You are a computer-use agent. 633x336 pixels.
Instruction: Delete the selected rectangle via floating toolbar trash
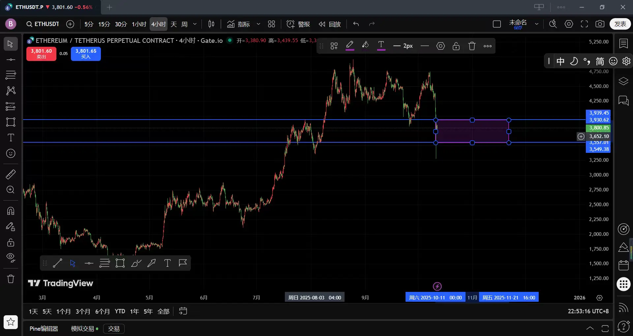[x=472, y=46]
